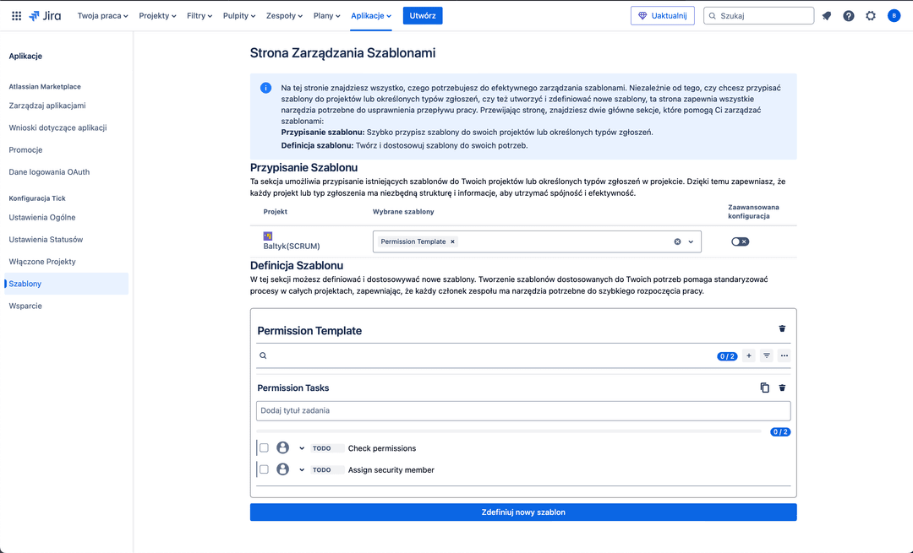Open the notifications bell icon
Screen dimensions: 913x553
[826, 16]
